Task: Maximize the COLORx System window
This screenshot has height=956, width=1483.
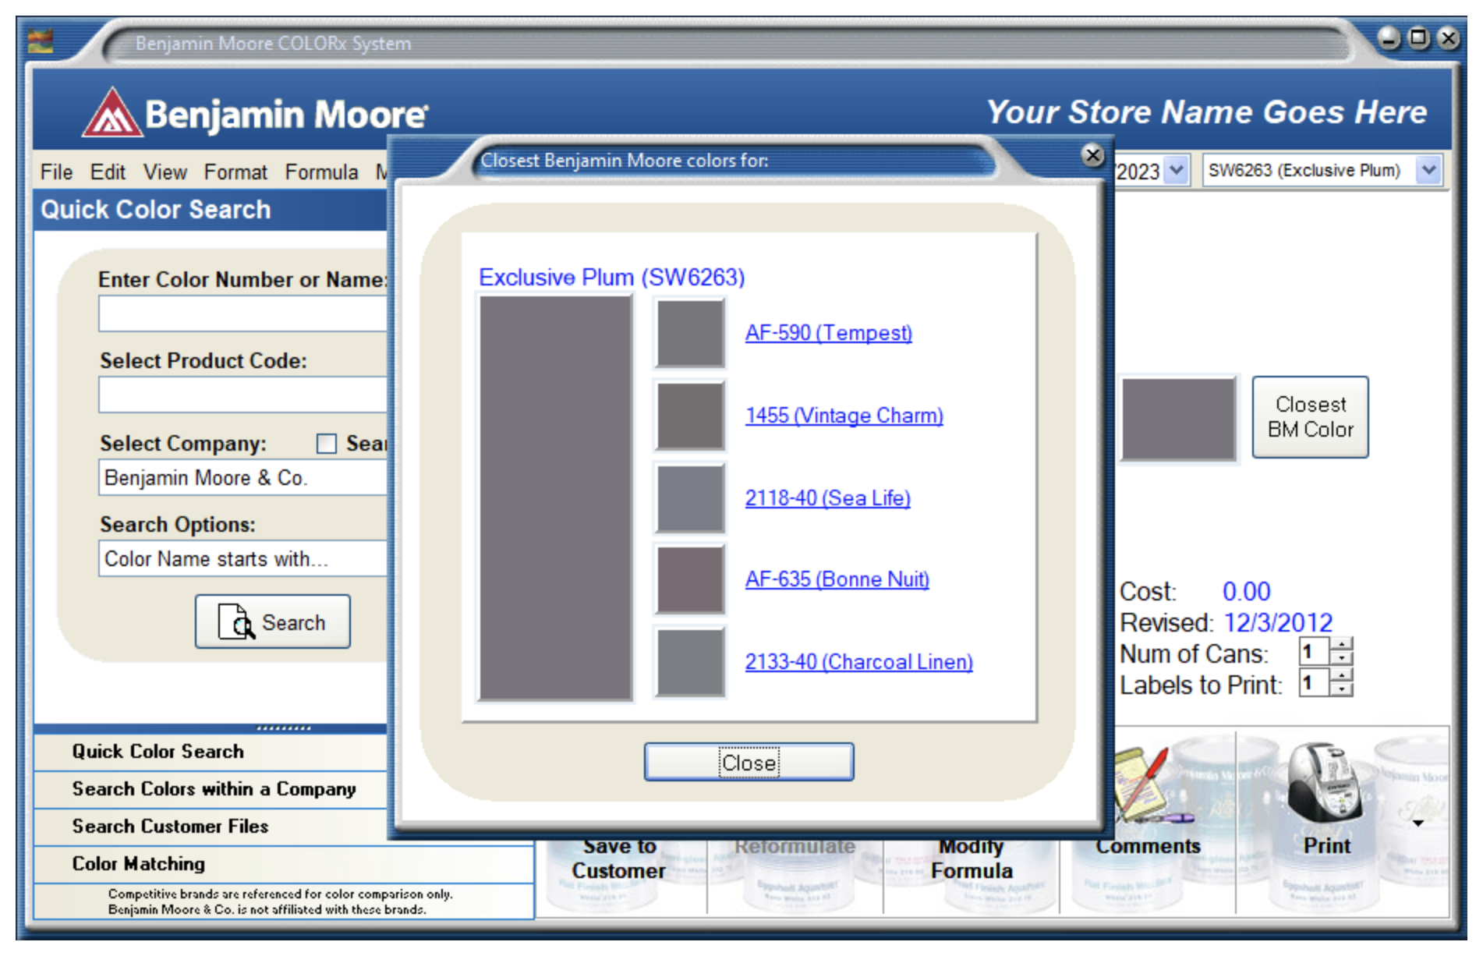Action: tap(1418, 37)
